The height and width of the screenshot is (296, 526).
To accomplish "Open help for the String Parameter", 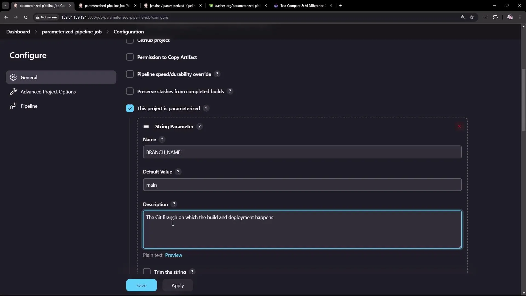I will tap(200, 127).
